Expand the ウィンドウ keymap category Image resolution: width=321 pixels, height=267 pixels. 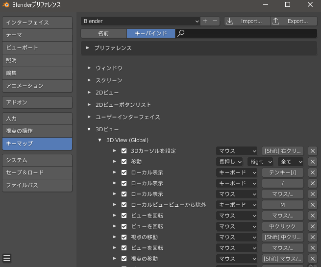click(x=89, y=68)
